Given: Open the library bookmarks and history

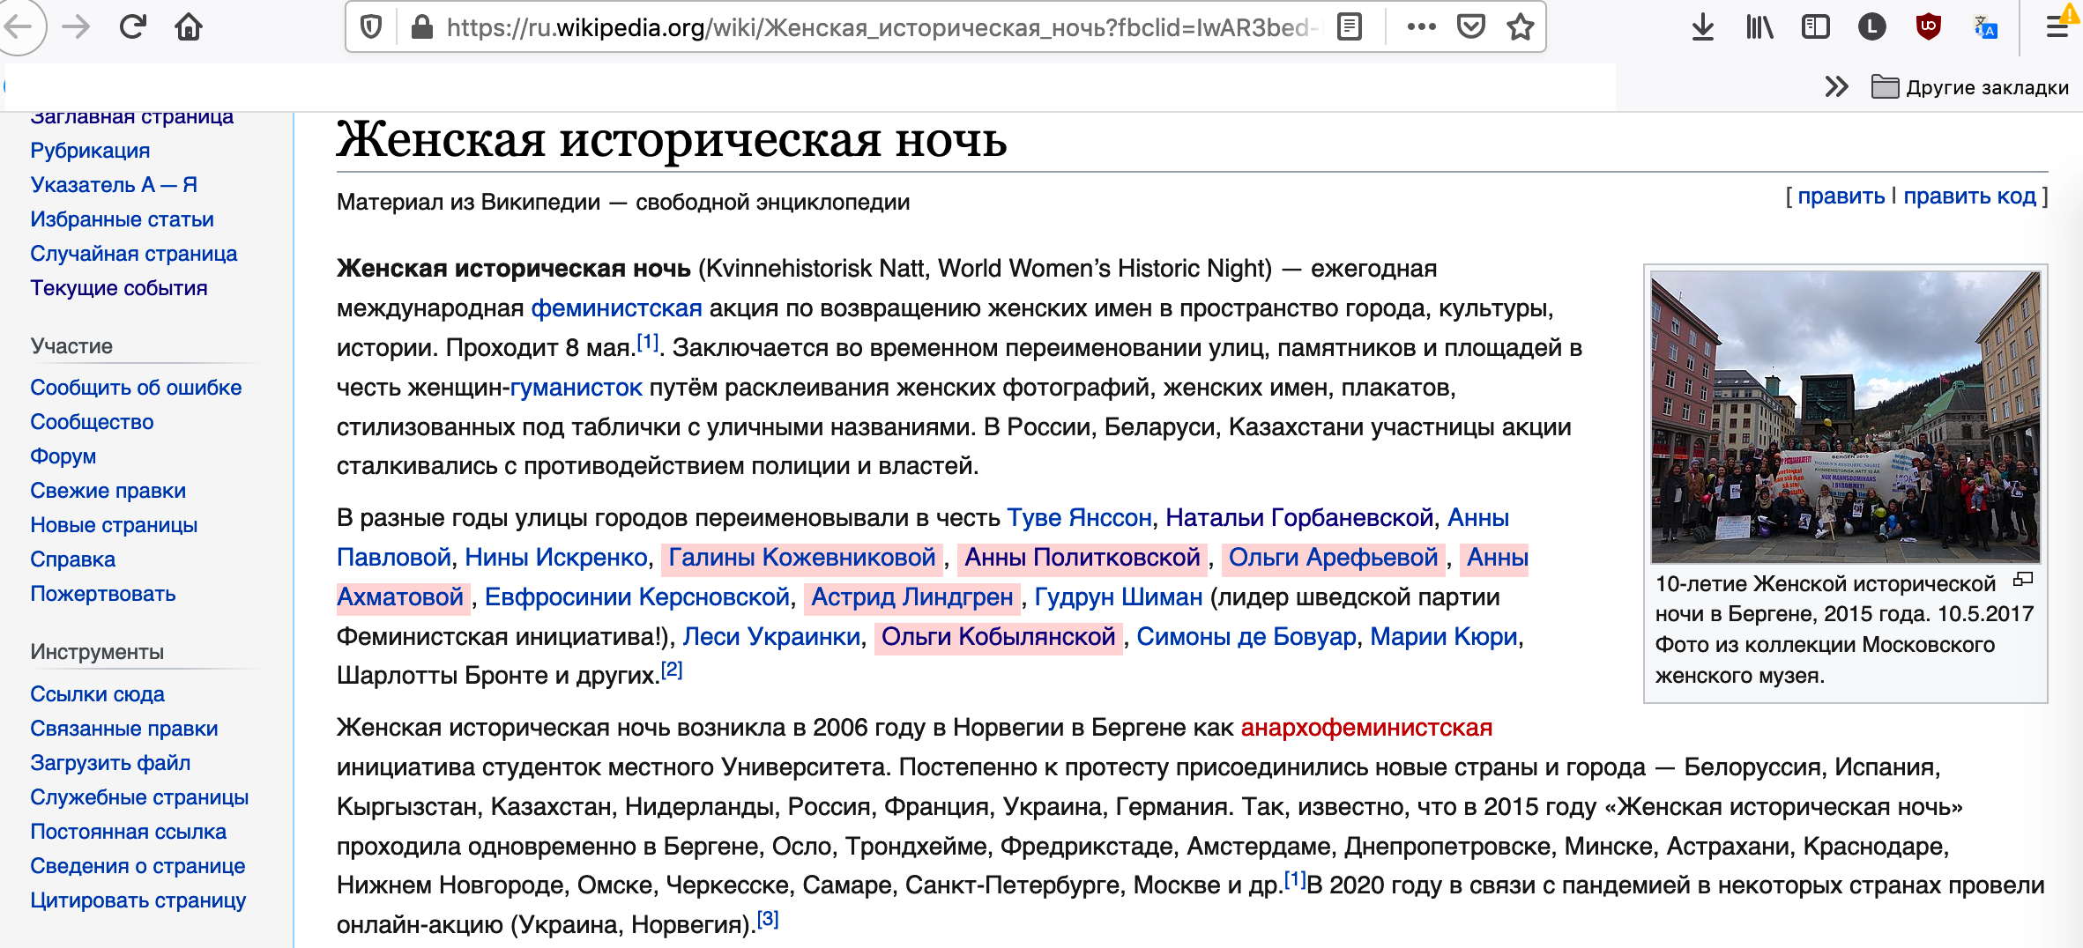Looking at the screenshot, I should (x=1759, y=28).
